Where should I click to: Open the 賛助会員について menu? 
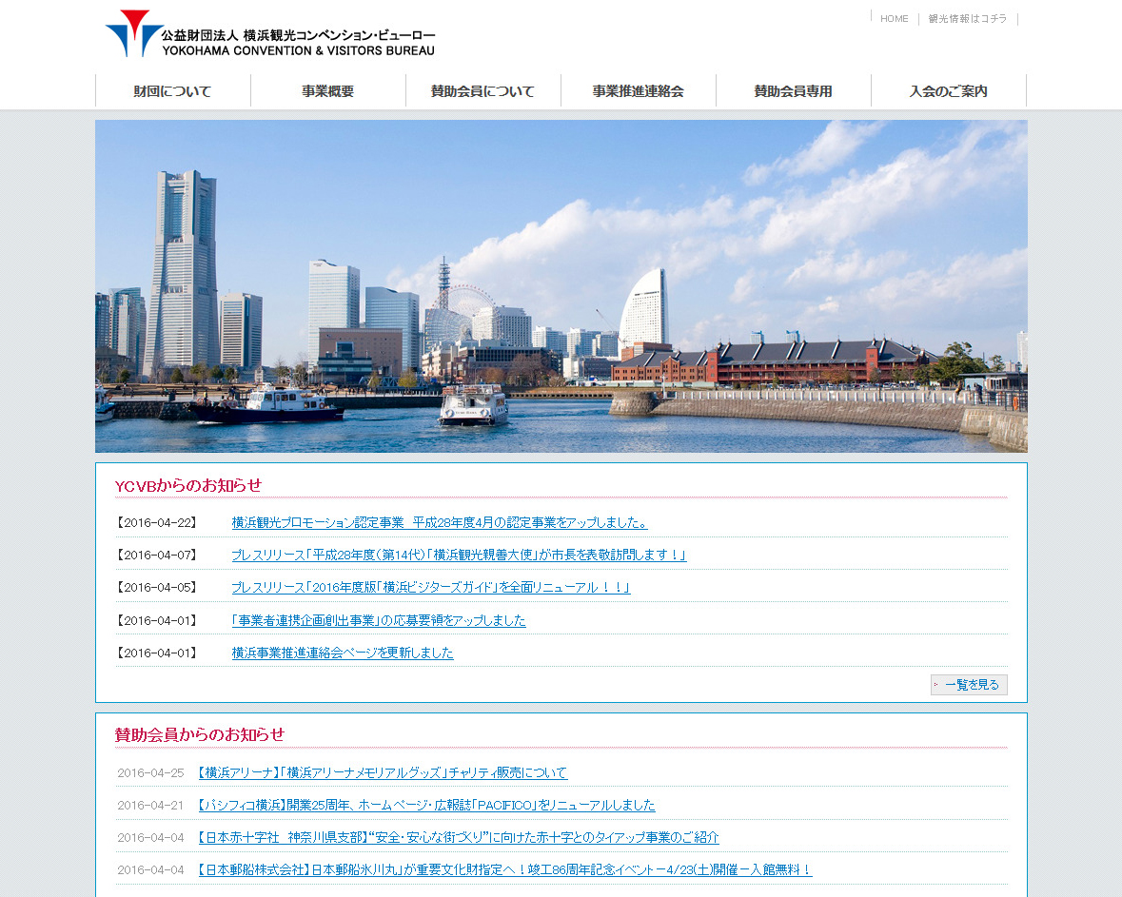tap(483, 91)
